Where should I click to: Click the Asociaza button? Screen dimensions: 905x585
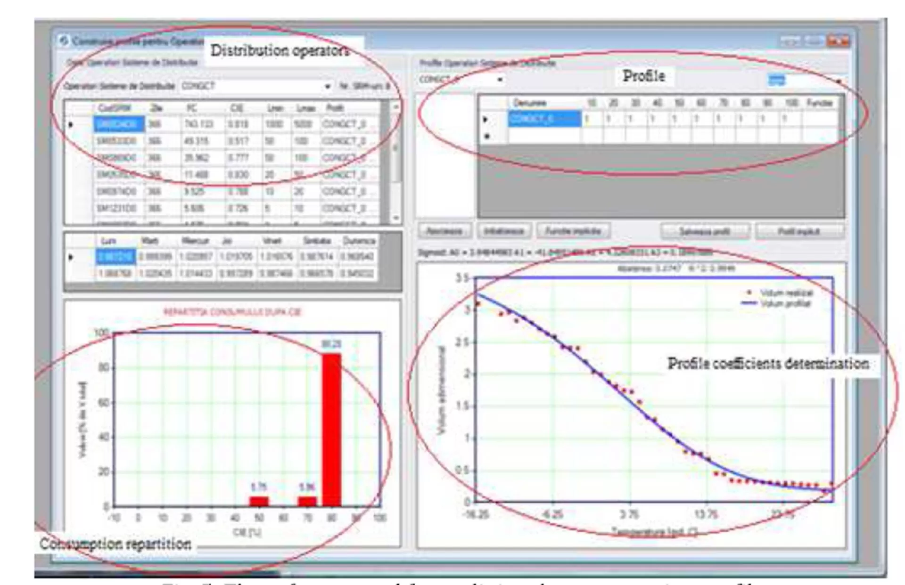(x=444, y=231)
